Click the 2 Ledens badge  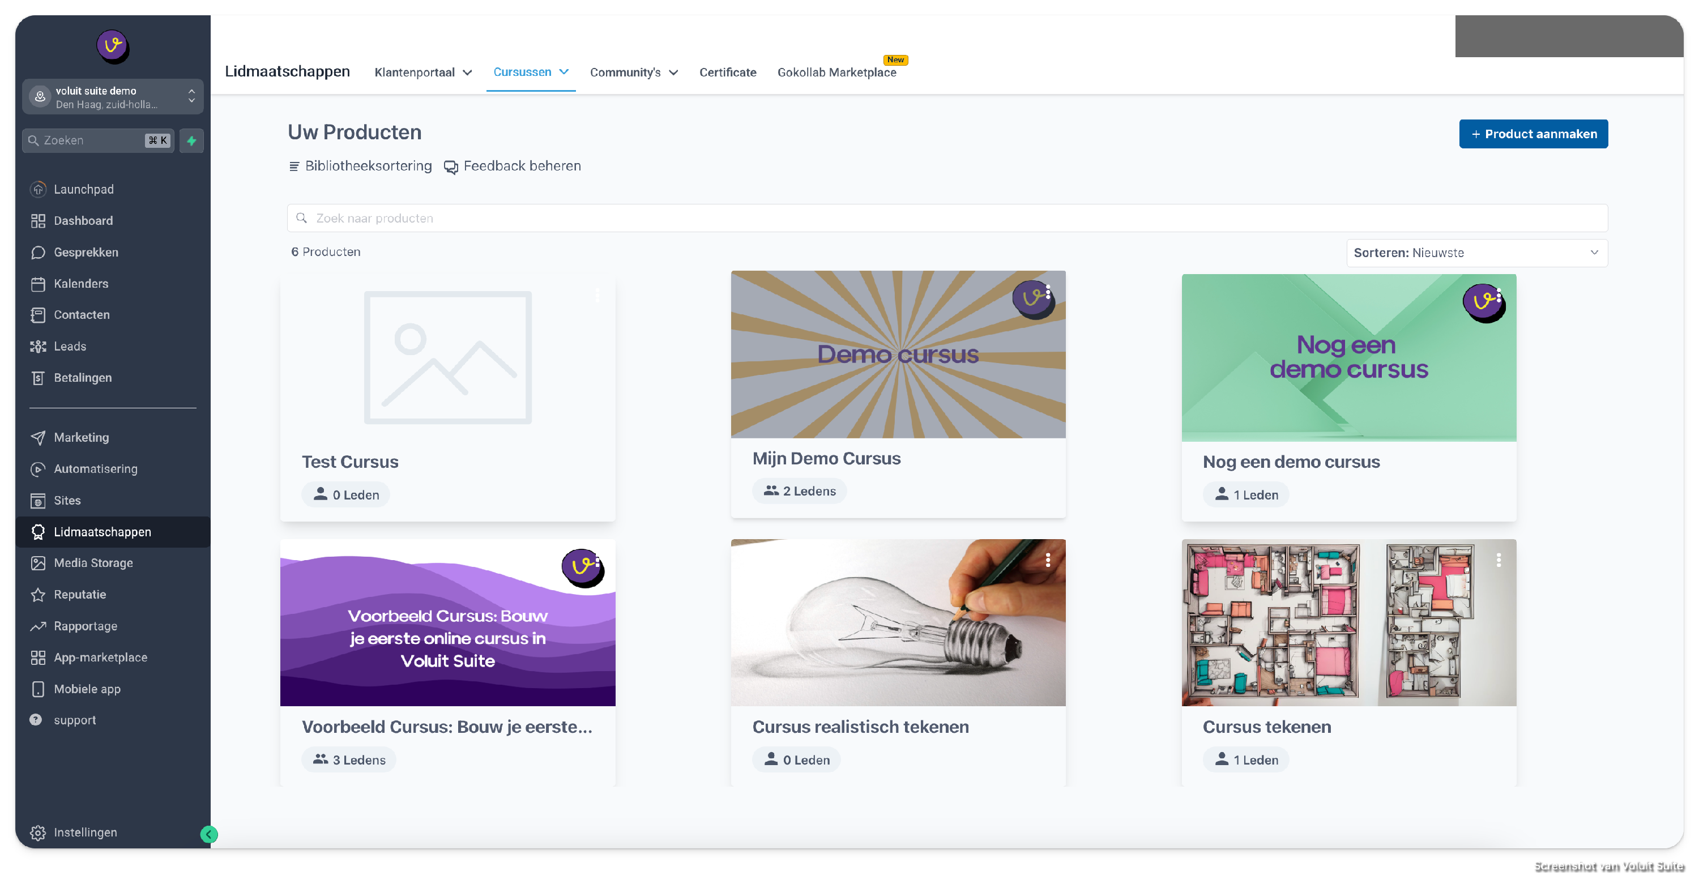coord(799,492)
